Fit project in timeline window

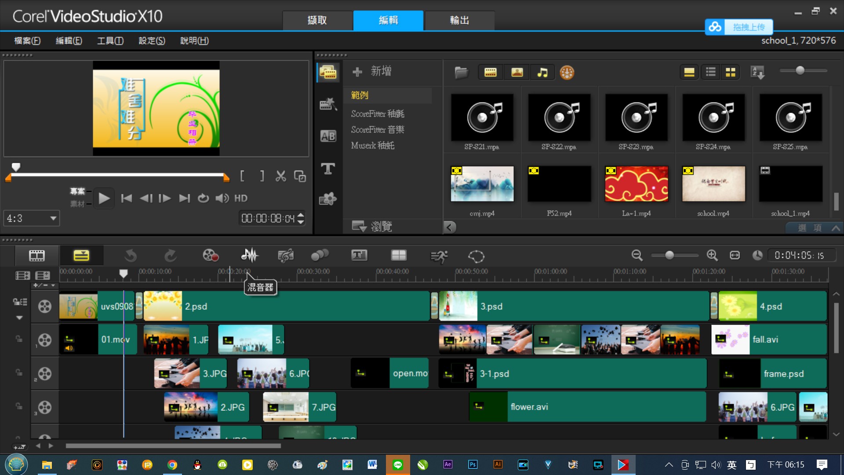click(x=735, y=256)
